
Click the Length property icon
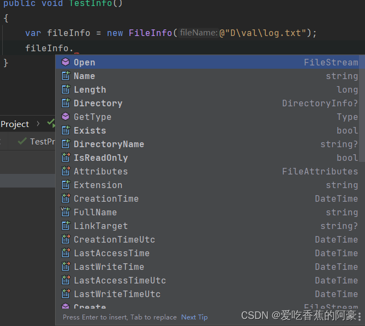(65, 89)
